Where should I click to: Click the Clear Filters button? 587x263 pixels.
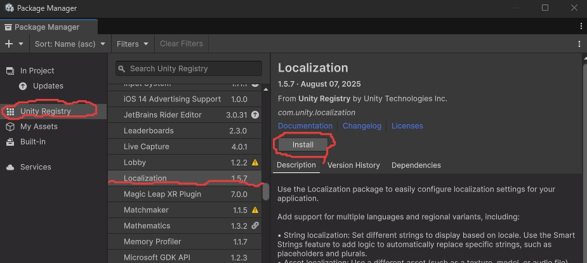(181, 44)
